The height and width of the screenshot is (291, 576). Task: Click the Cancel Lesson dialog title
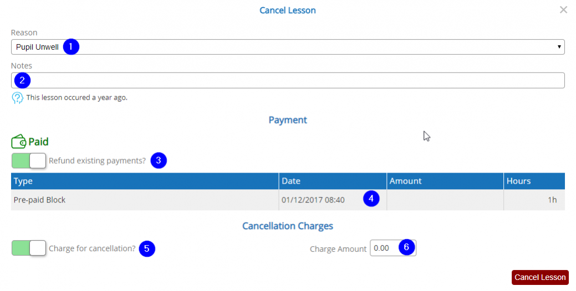click(288, 11)
